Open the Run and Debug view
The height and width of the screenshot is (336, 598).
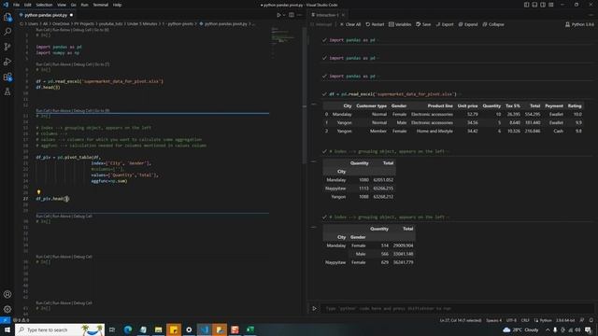pyautogui.click(x=7, y=62)
